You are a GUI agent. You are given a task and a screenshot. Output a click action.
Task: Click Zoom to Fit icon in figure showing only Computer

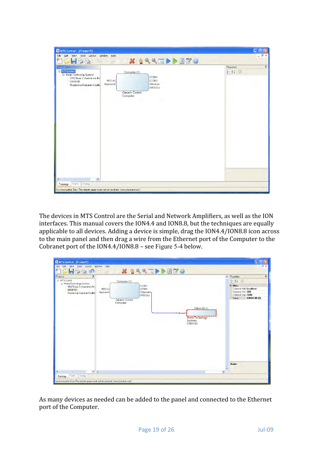(x=161, y=61)
